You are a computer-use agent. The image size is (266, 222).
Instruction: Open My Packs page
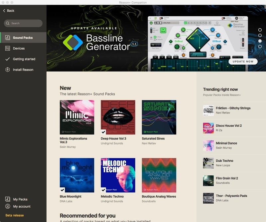pos(16,199)
